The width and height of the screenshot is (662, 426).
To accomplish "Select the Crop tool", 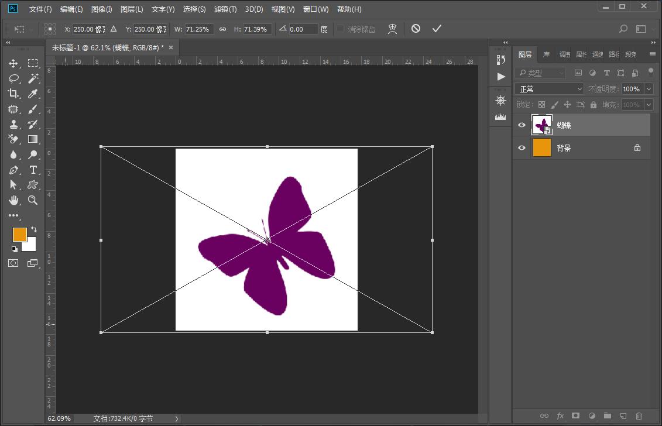I will [13, 94].
